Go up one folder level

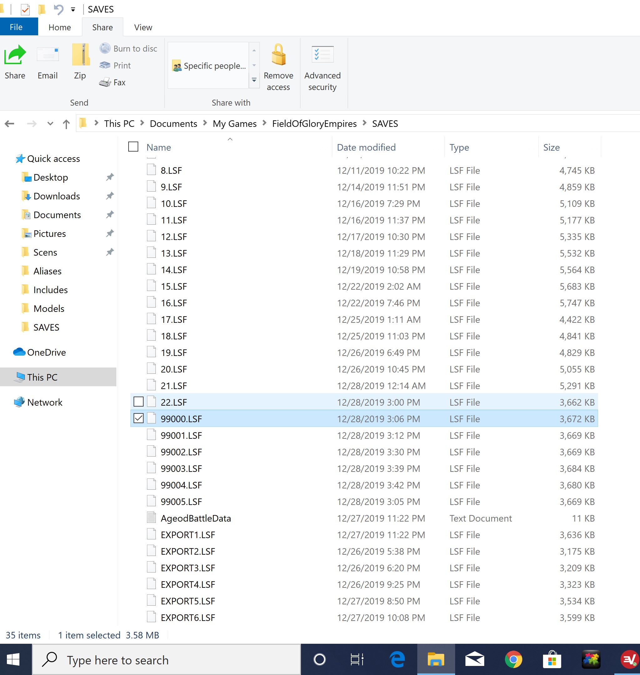tap(67, 124)
